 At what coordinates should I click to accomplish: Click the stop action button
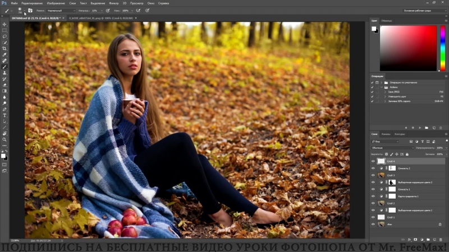coord(406,128)
